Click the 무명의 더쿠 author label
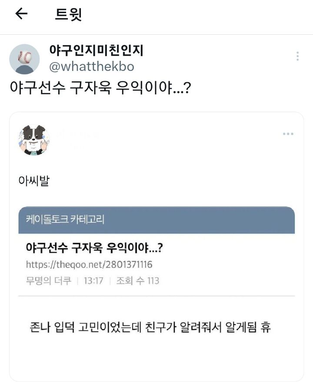The image size is (313, 388). [x=48, y=281]
